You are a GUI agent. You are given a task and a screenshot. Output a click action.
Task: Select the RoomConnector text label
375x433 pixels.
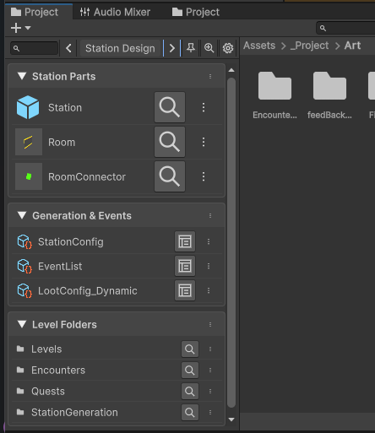coord(87,176)
